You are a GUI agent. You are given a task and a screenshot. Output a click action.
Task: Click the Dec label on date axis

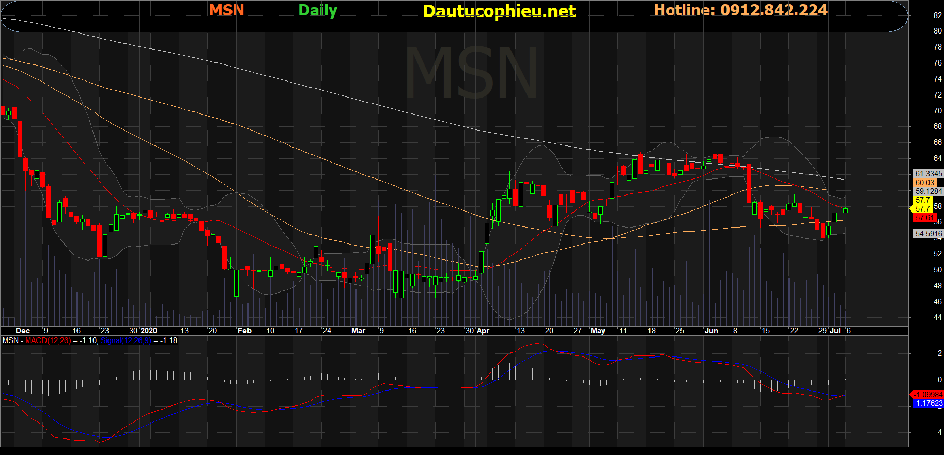pos(23,331)
